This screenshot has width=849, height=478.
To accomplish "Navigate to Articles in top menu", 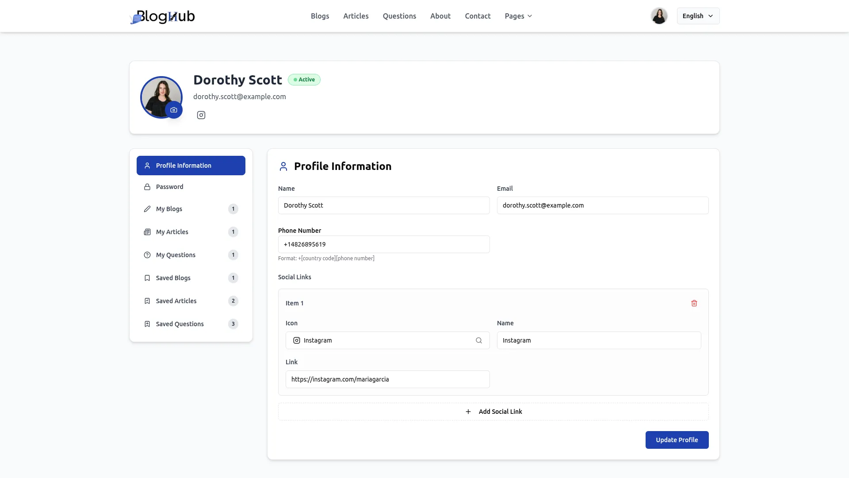I will coord(356,16).
